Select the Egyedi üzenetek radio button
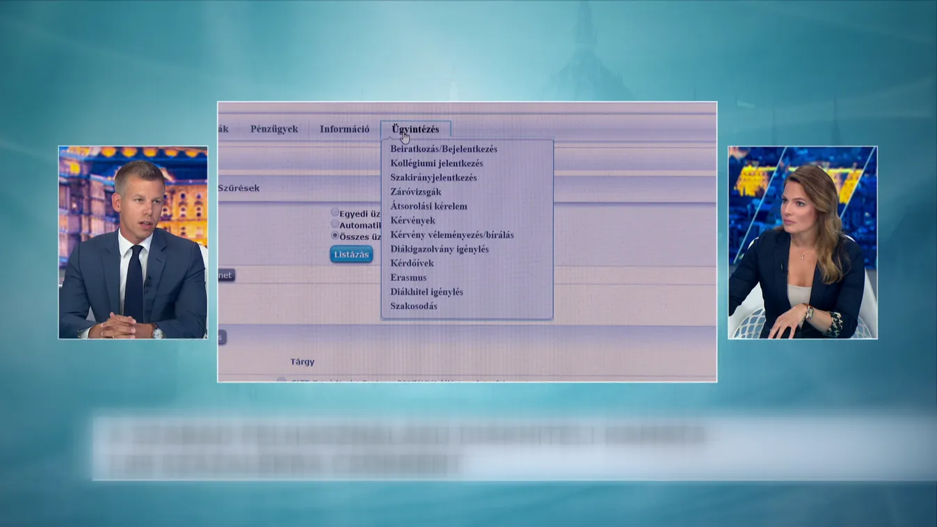The width and height of the screenshot is (937, 527). click(x=335, y=213)
